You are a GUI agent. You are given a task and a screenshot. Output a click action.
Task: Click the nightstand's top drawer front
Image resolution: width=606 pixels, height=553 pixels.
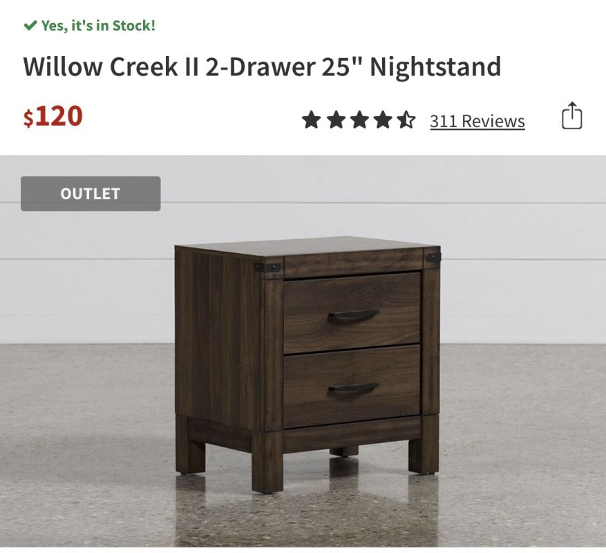352,312
